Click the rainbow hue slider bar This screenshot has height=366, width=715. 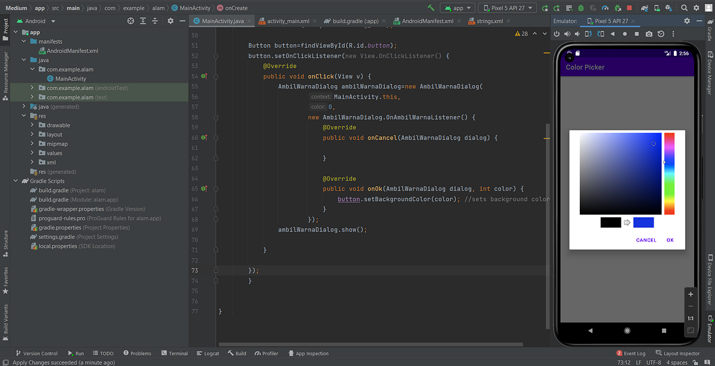click(x=669, y=173)
